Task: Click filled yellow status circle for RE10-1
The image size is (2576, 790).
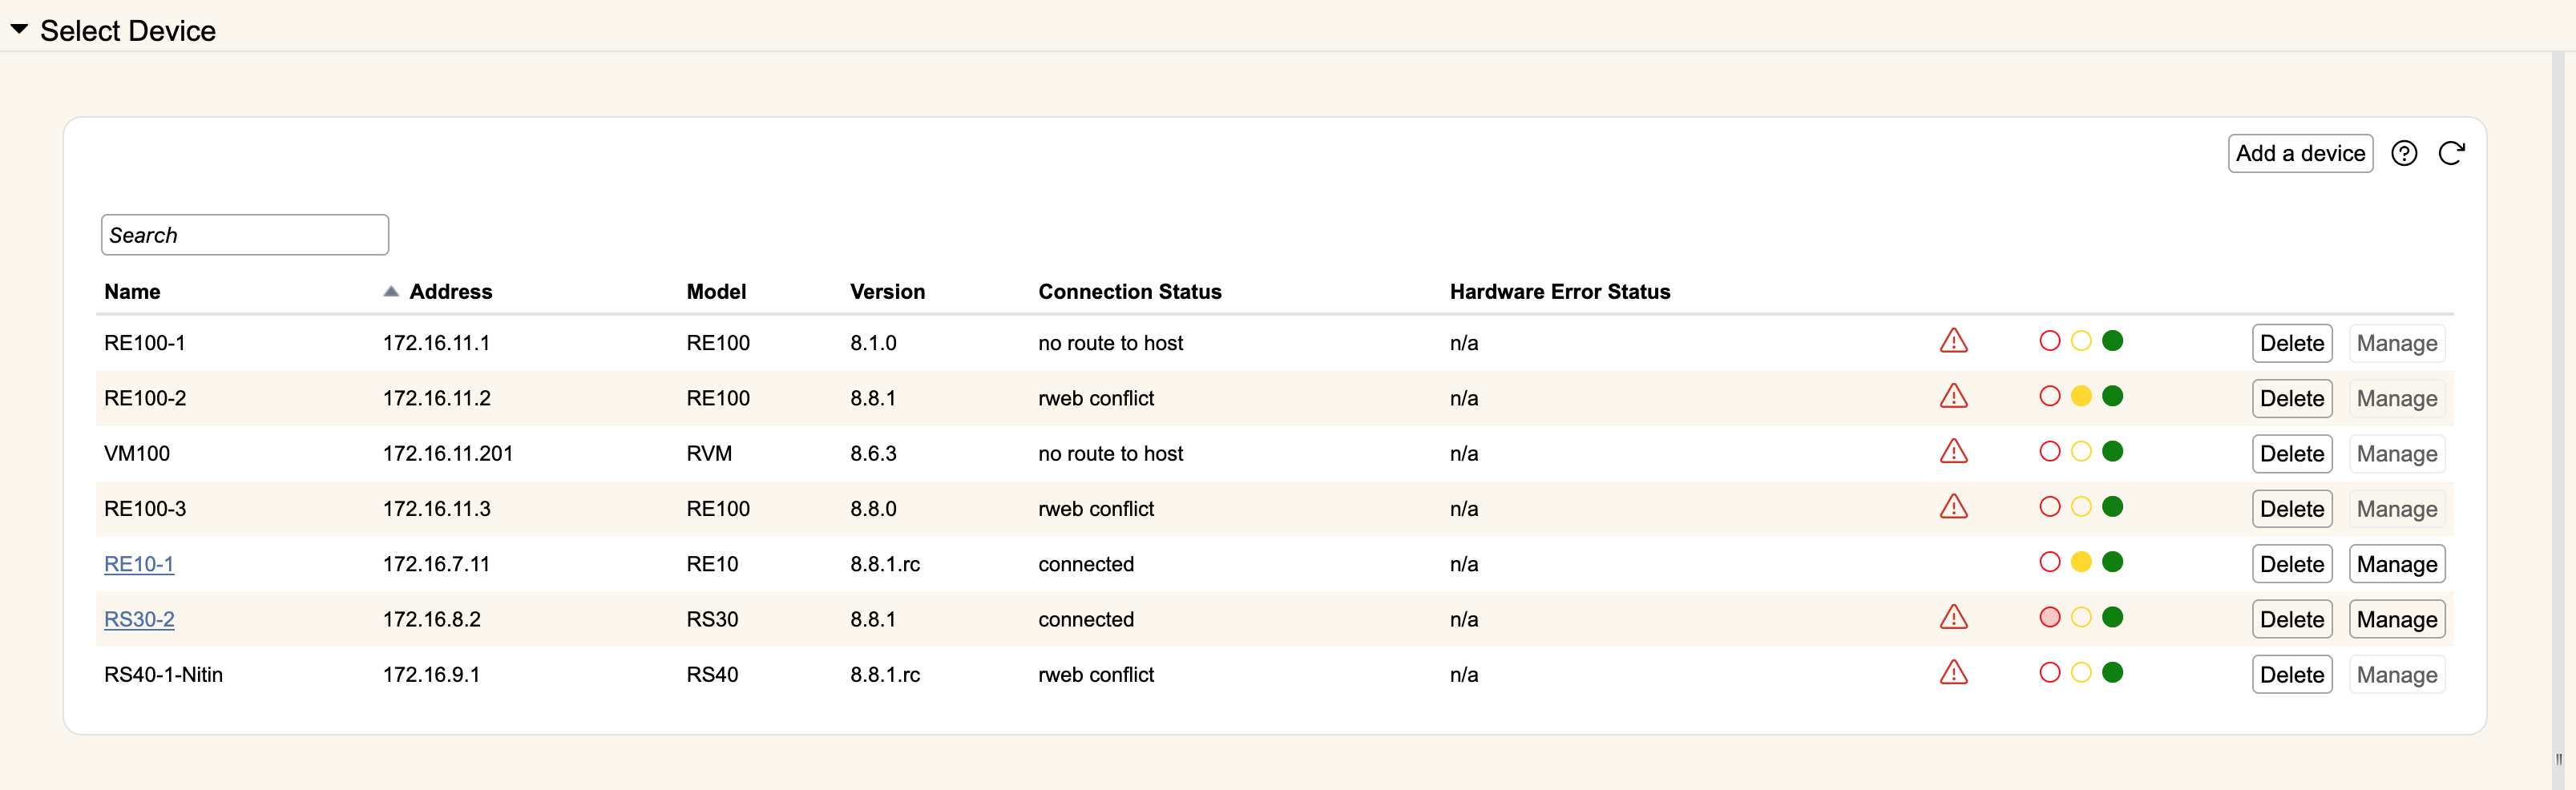Action: (2081, 562)
